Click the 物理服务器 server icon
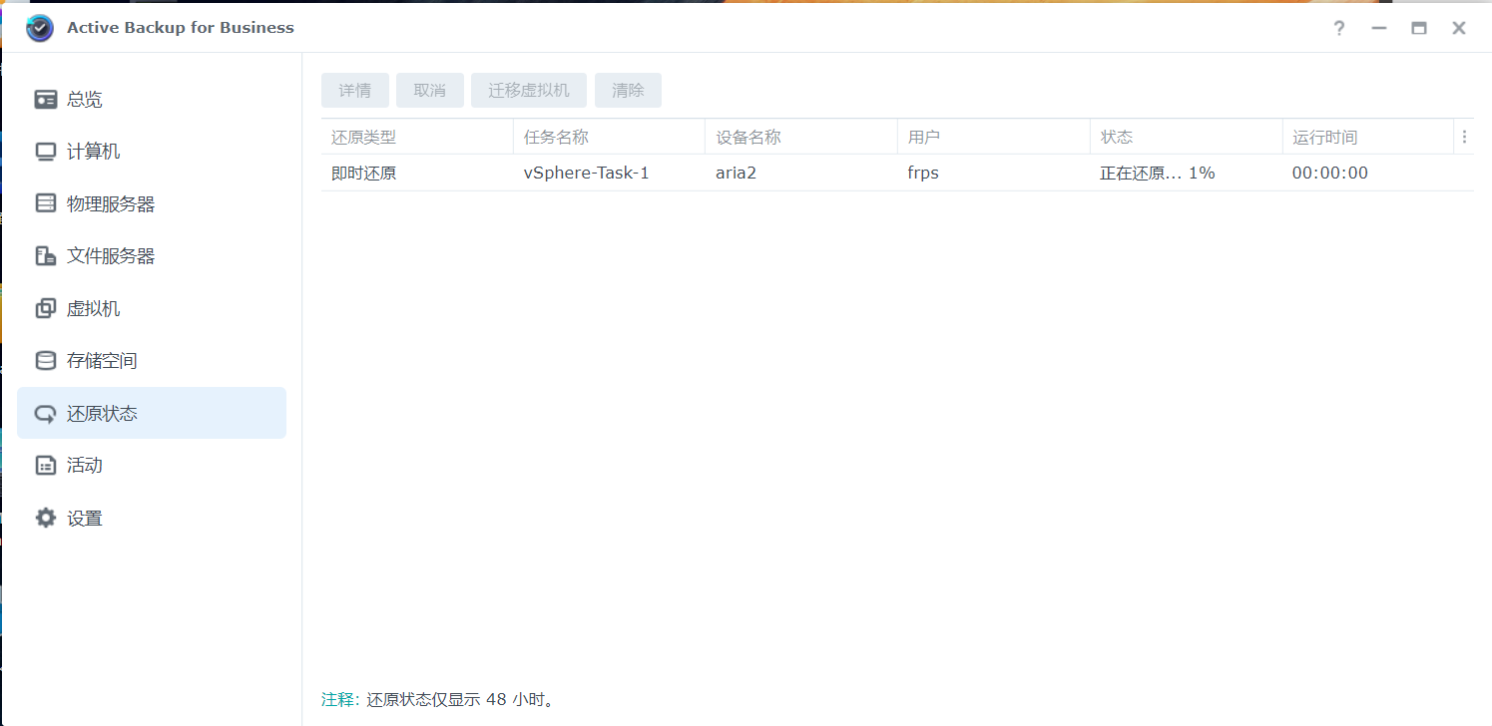Image resolution: width=1492 pixels, height=726 pixels. click(x=46, y=203)
